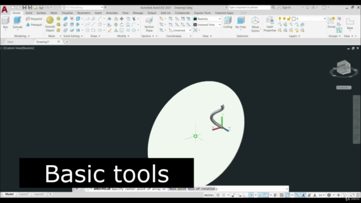Click the search magnifier icon
The width and height of the screenshot is (361, 203).
pyautogui.click(x=273, y=7)
